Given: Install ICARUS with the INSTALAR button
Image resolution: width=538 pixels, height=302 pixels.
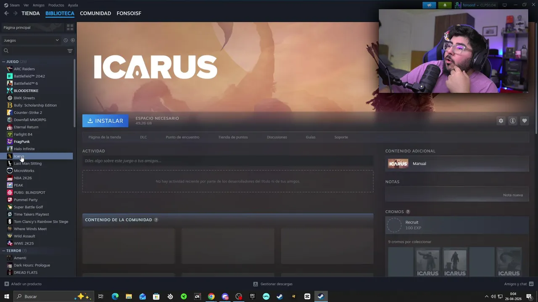Looking at the screenshot, I should pyautogui.click(x=105, y=121).
